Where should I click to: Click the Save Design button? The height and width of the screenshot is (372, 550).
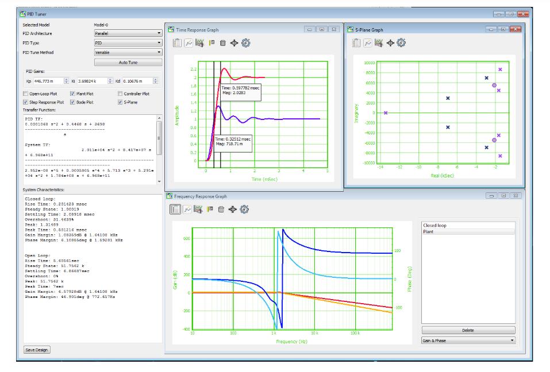37,349
